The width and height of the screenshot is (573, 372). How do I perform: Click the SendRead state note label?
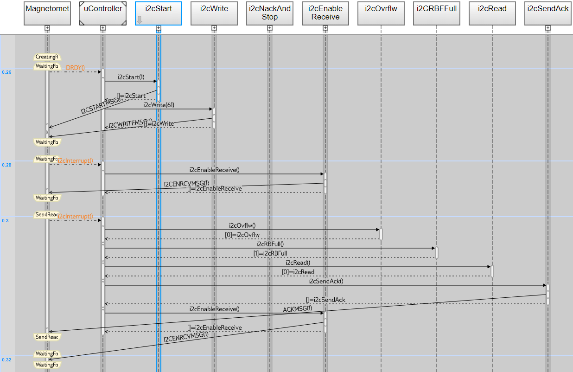click(46, 214)
